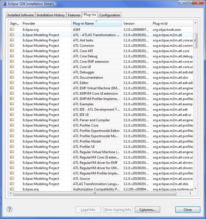
Task: Sort by Plug-in Id column header
Action: (172, 23)
